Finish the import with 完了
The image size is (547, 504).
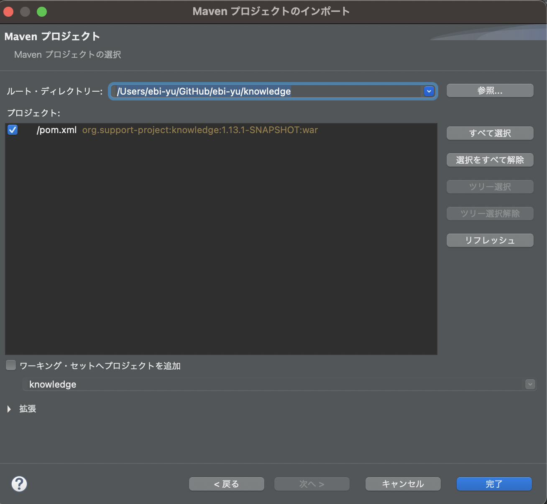tap(494, 484)
